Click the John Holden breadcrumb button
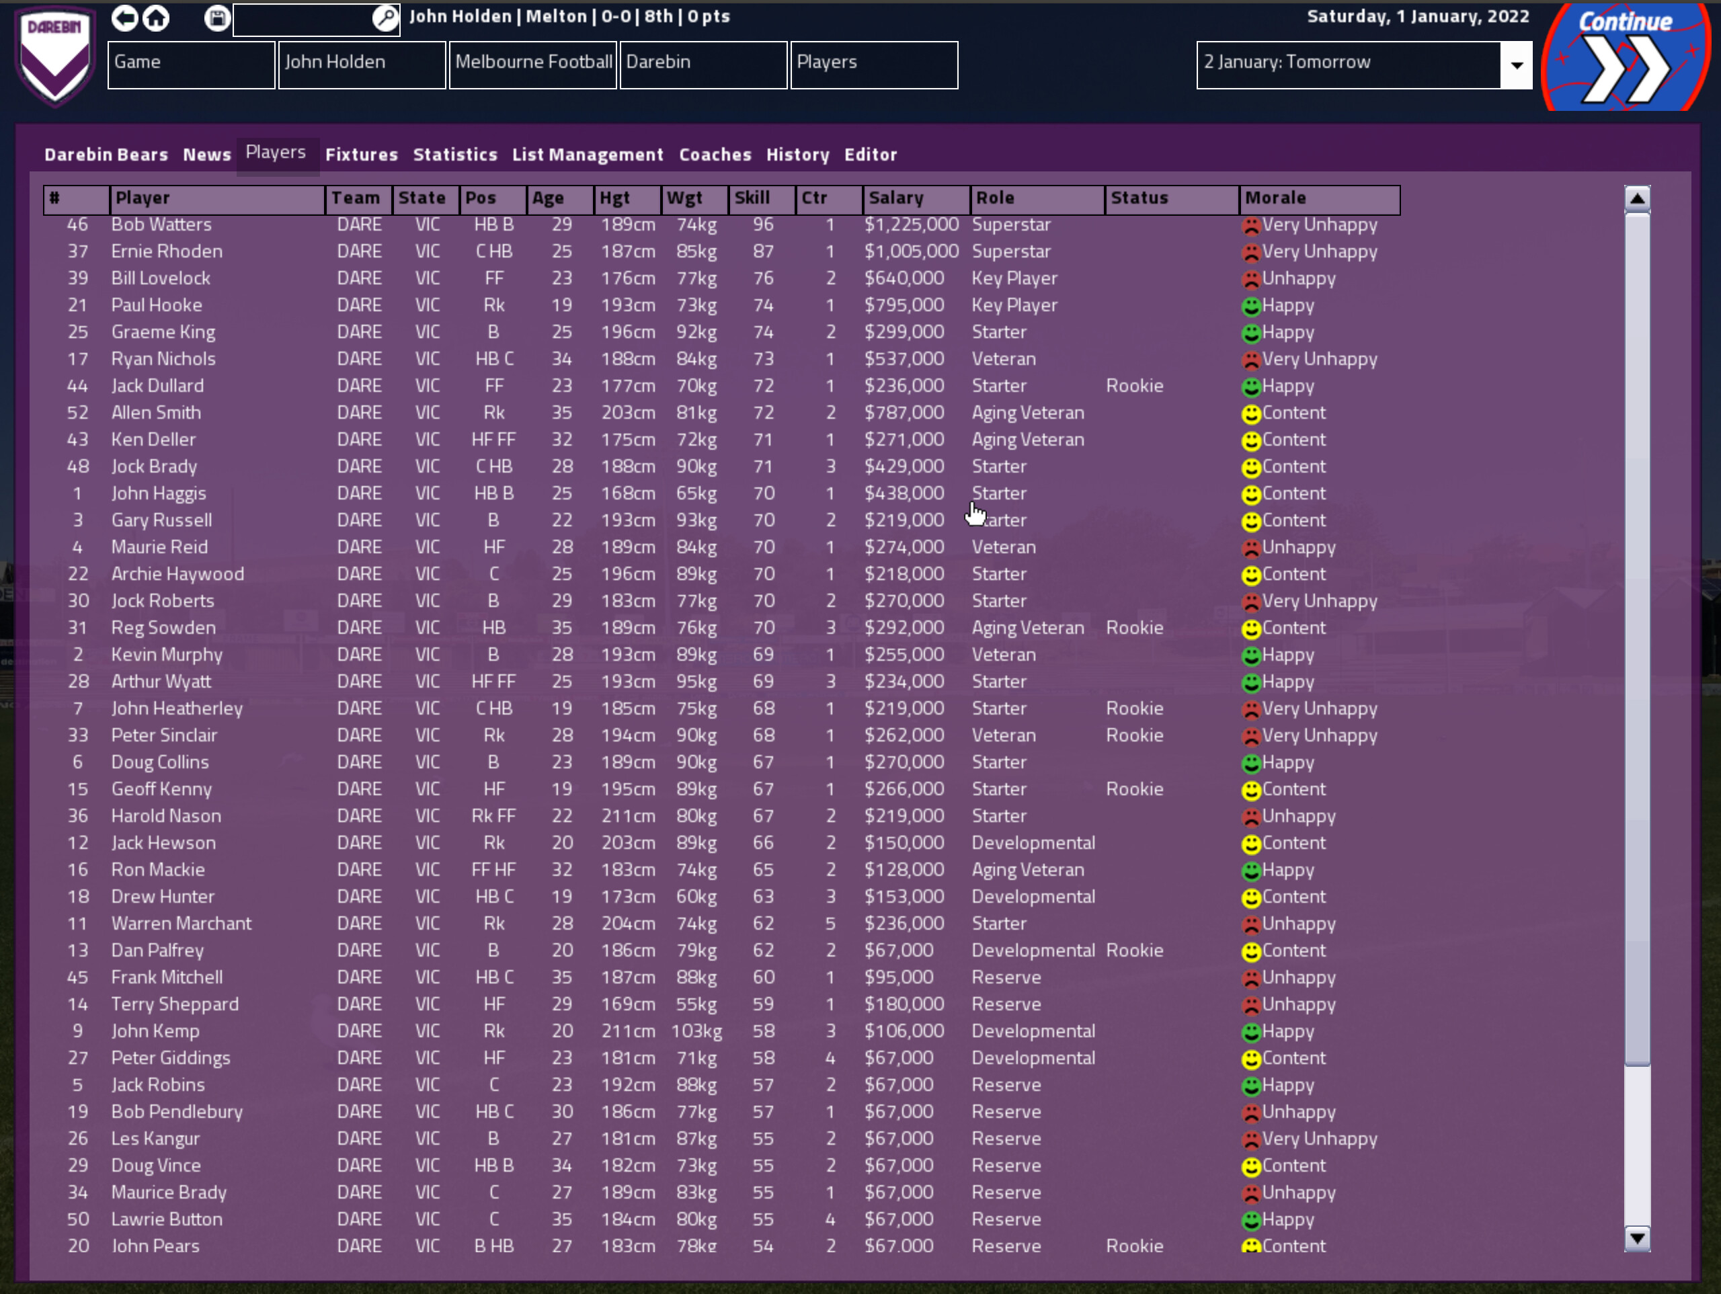1721x1294 pixels. pyautogui.click(x=361, y=65)
